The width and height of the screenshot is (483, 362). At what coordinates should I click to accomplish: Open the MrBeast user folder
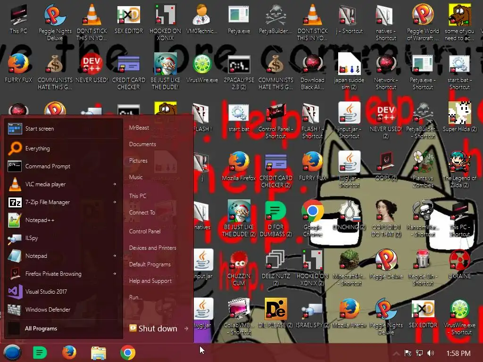[139, 127]
